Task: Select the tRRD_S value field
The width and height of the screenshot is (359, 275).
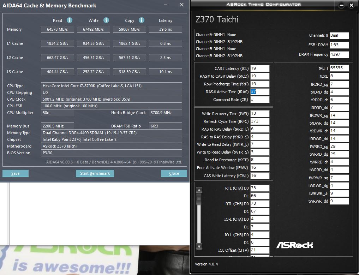Action: pos(260,137)
